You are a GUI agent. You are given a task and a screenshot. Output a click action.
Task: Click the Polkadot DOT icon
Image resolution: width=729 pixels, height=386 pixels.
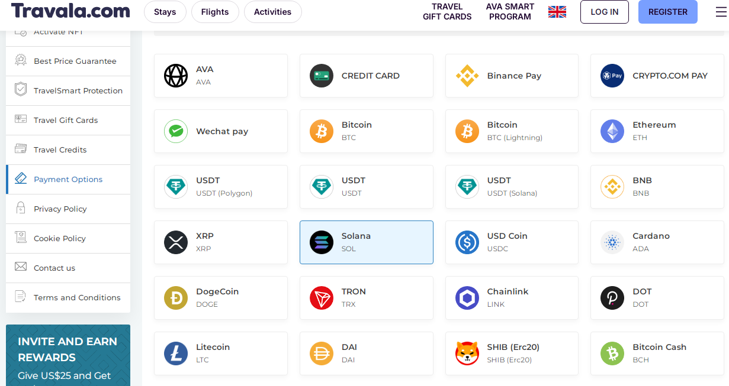(612, 298)
